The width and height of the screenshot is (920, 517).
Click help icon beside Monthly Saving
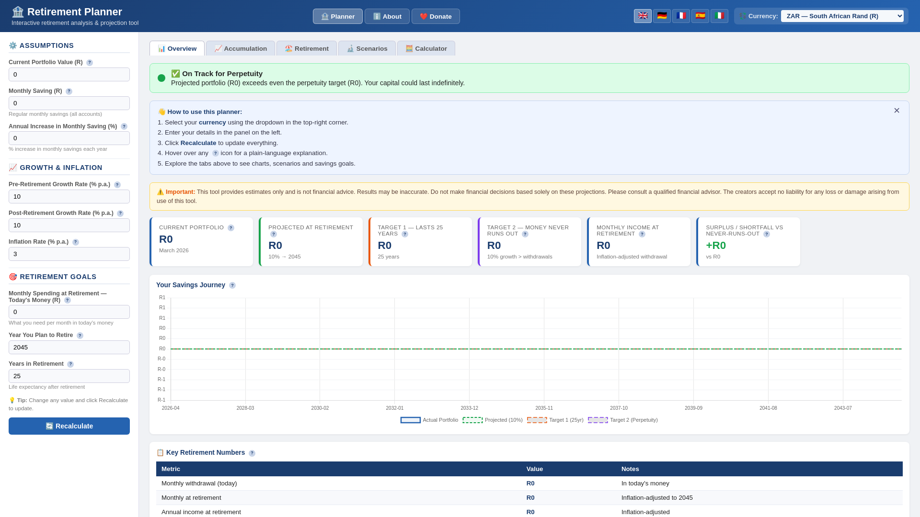[69, 91]
